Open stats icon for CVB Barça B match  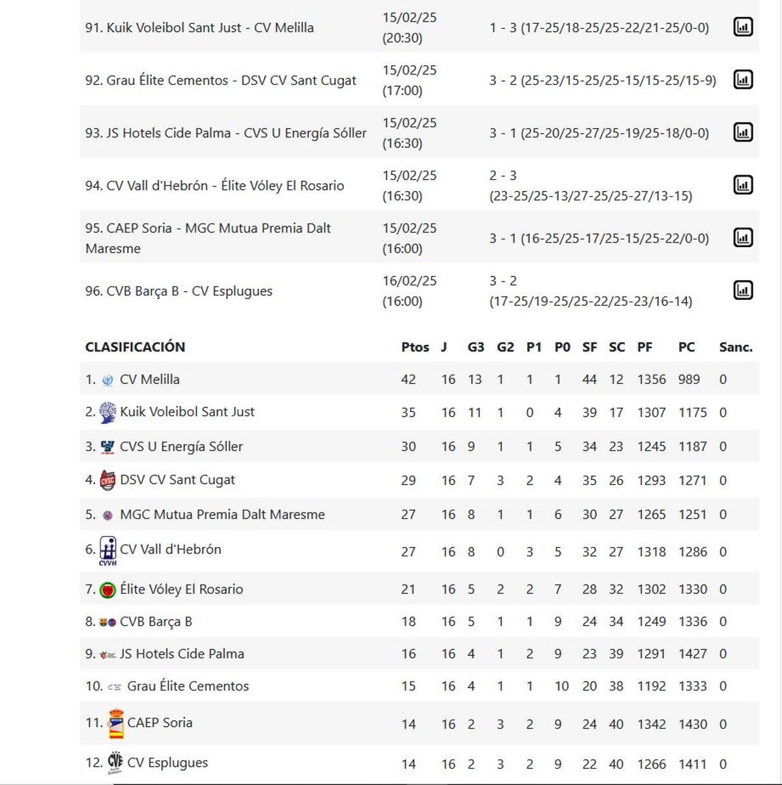[743, 290]
